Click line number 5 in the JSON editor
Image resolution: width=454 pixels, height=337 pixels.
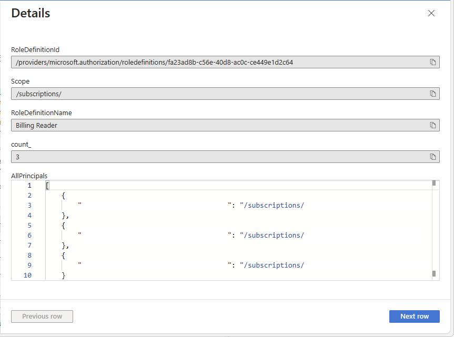pyautogui.click(x=29, y=226)
